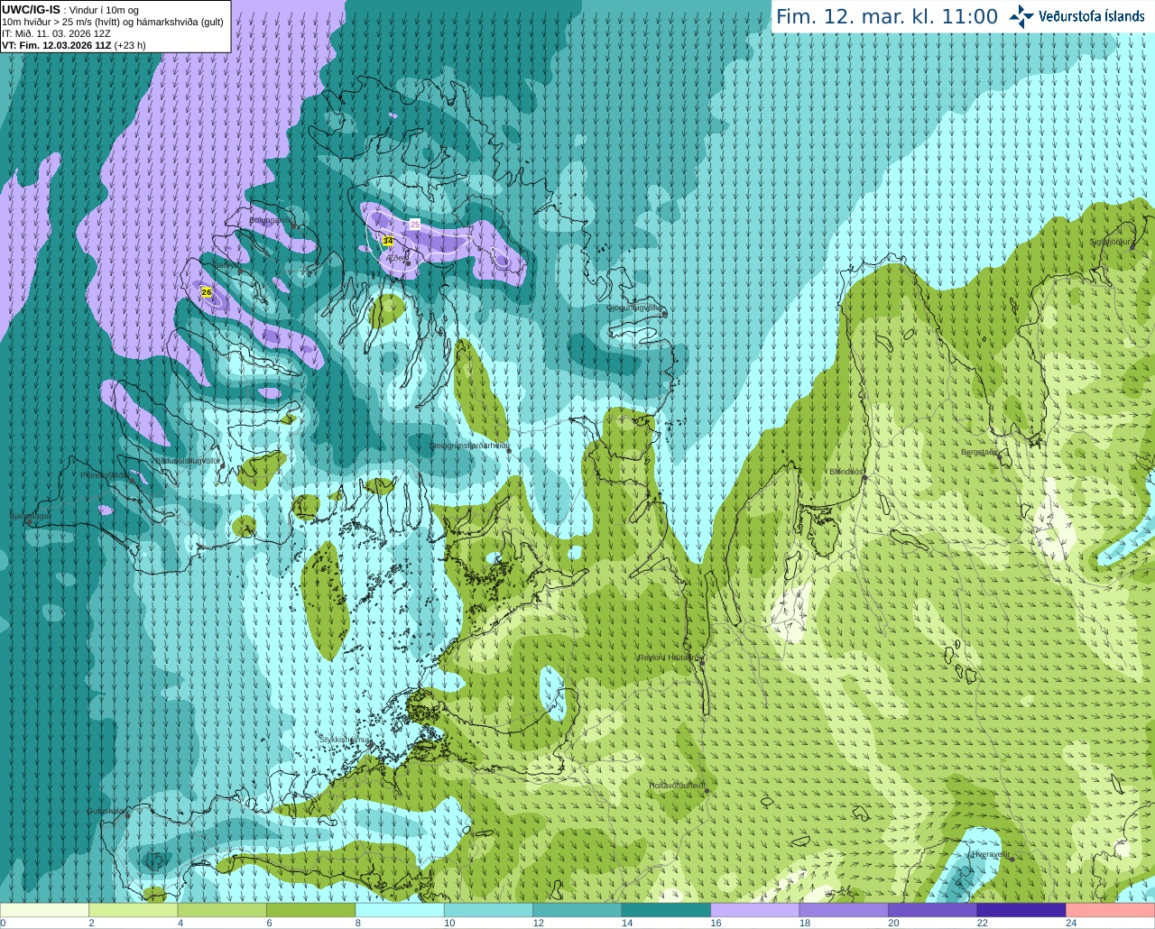Screen dimensions: 1155x929
Task: Click the 10m hviður > 25 m/s description line
Action: pos(113,21)
